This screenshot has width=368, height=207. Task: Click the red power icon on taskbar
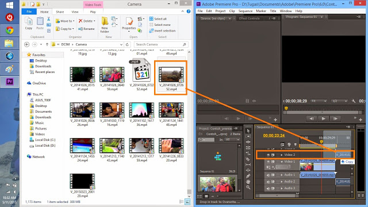coord(10,17)
